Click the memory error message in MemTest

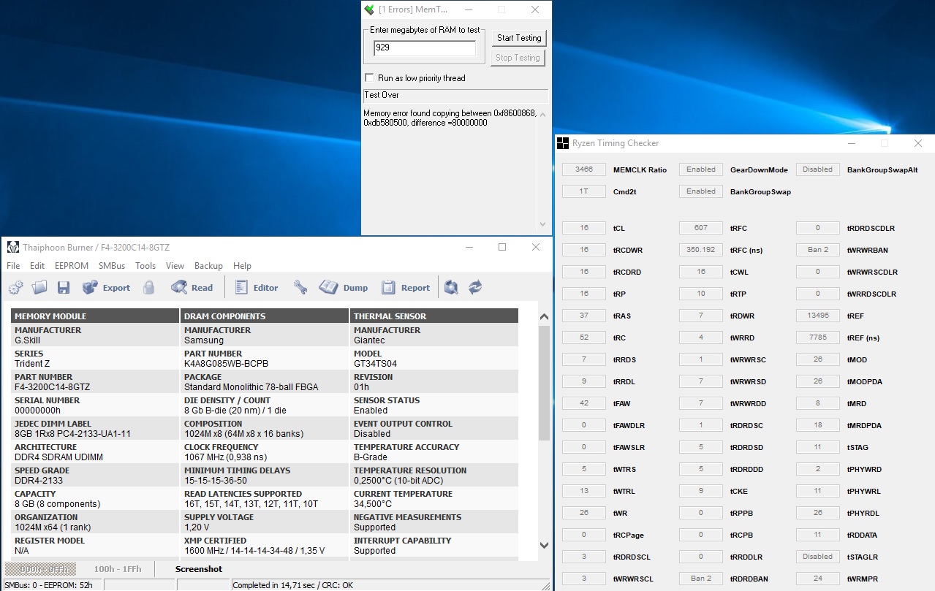pyautogui.click(x=450, y=118)
